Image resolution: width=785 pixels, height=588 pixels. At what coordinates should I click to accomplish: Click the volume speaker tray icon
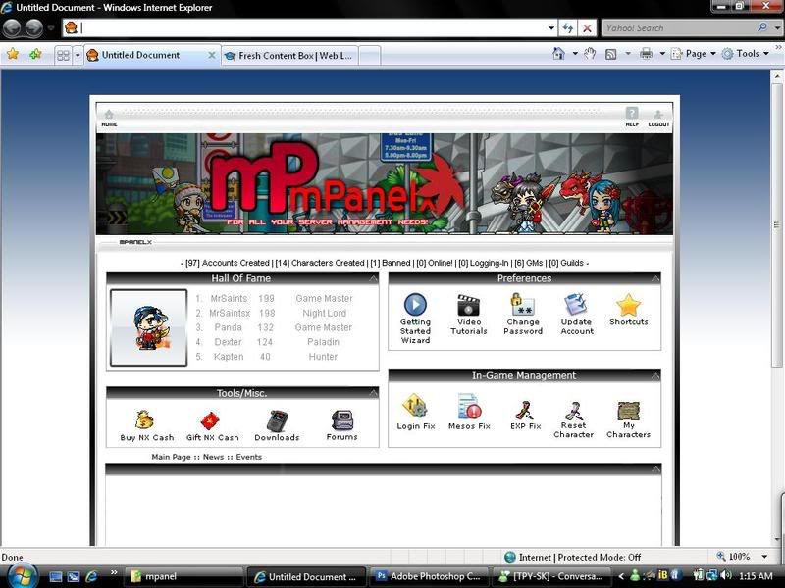tap(725, 576)
